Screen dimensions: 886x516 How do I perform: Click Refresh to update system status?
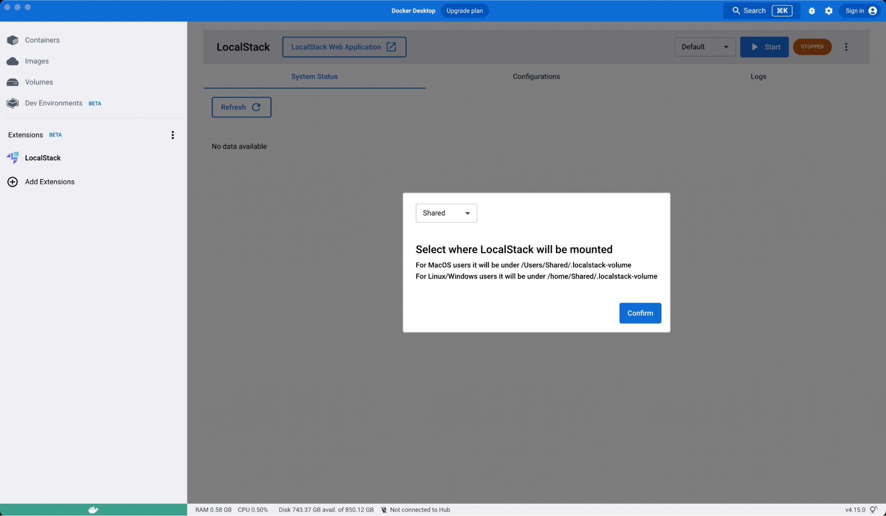click(242, 107)
